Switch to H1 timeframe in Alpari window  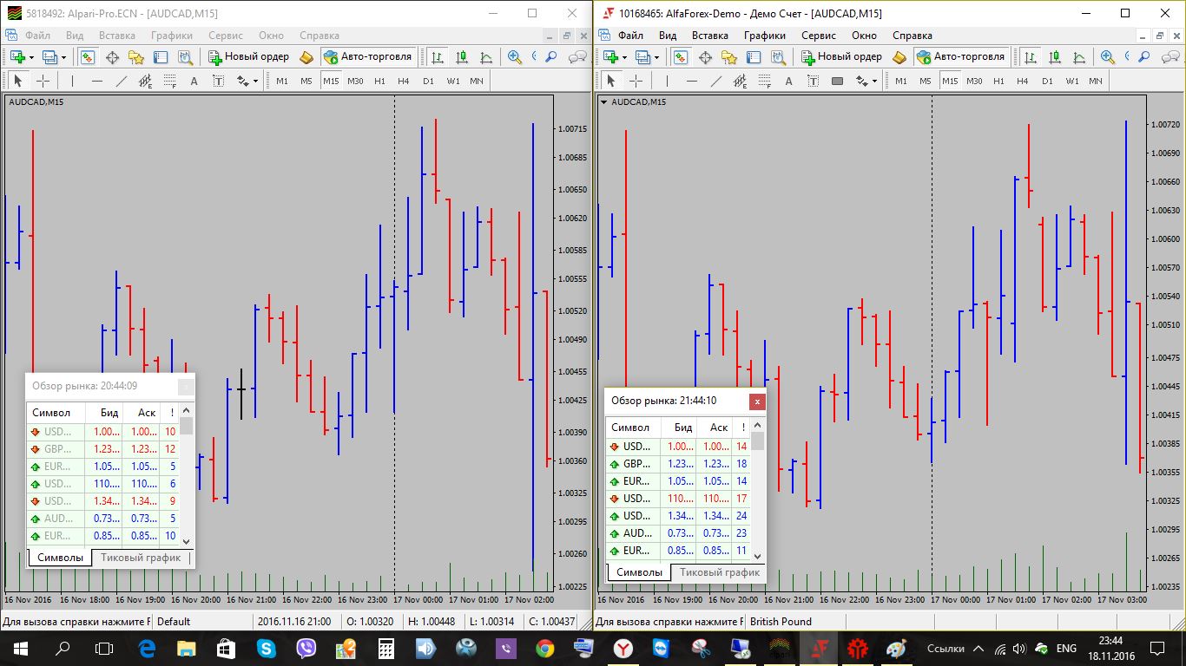tap(379, 81)
